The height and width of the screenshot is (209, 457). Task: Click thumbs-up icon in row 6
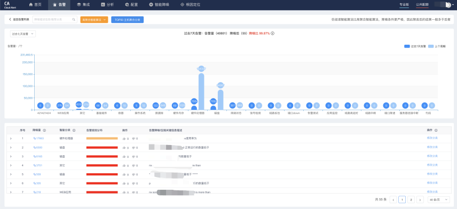pyautogui.click(x=124, y=183)
